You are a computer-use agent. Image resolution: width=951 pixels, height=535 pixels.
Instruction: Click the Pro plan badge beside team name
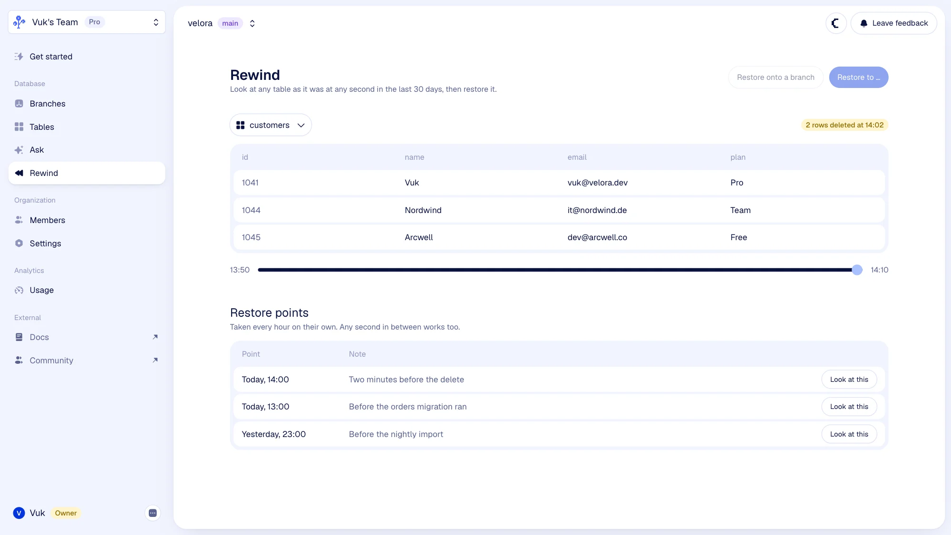95,22
